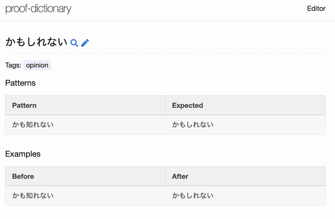Screen dimensions: 335x219
Task: Click the After column header
Action: coord(245,176)
